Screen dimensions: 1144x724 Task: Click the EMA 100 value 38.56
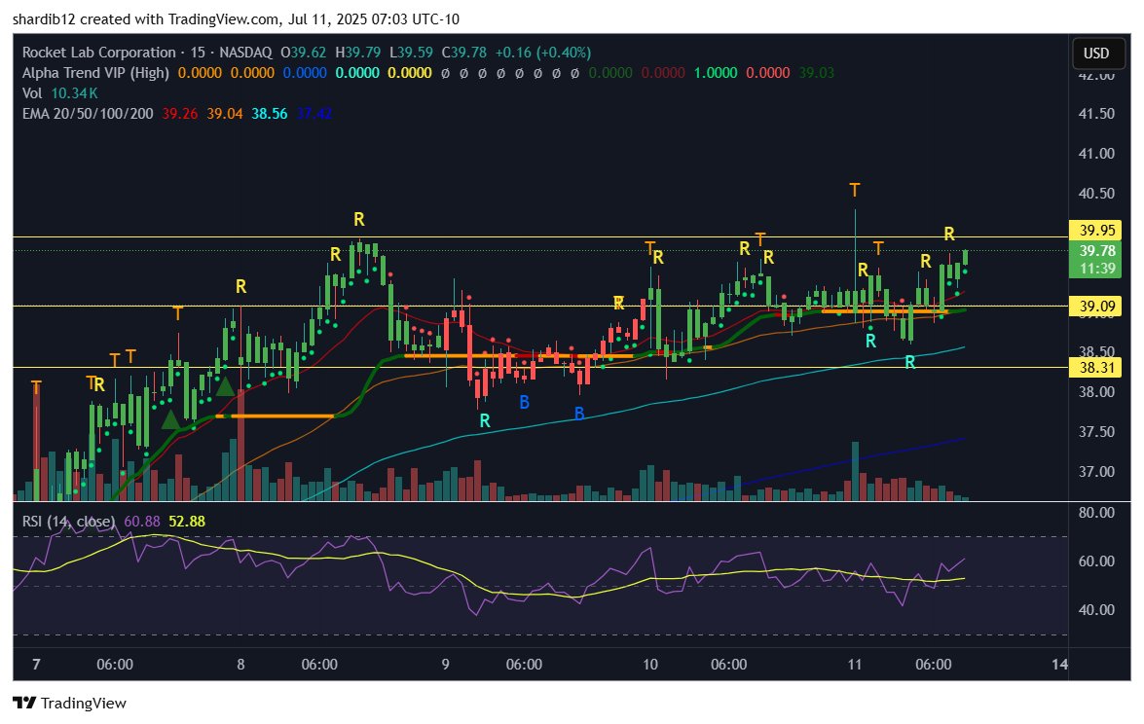[270, 114]
